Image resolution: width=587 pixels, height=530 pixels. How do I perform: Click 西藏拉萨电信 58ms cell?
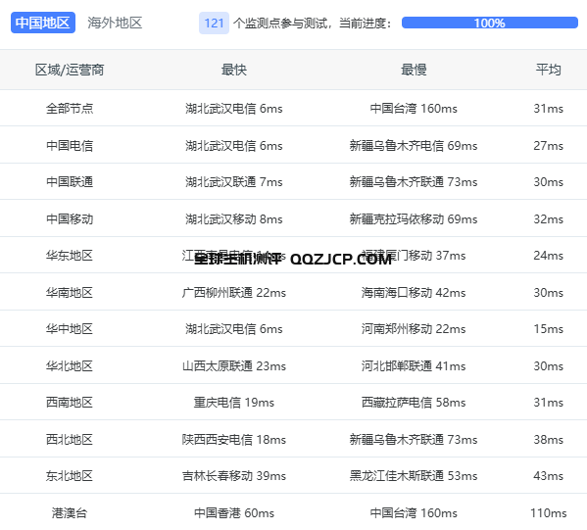[x=414, y=403]
